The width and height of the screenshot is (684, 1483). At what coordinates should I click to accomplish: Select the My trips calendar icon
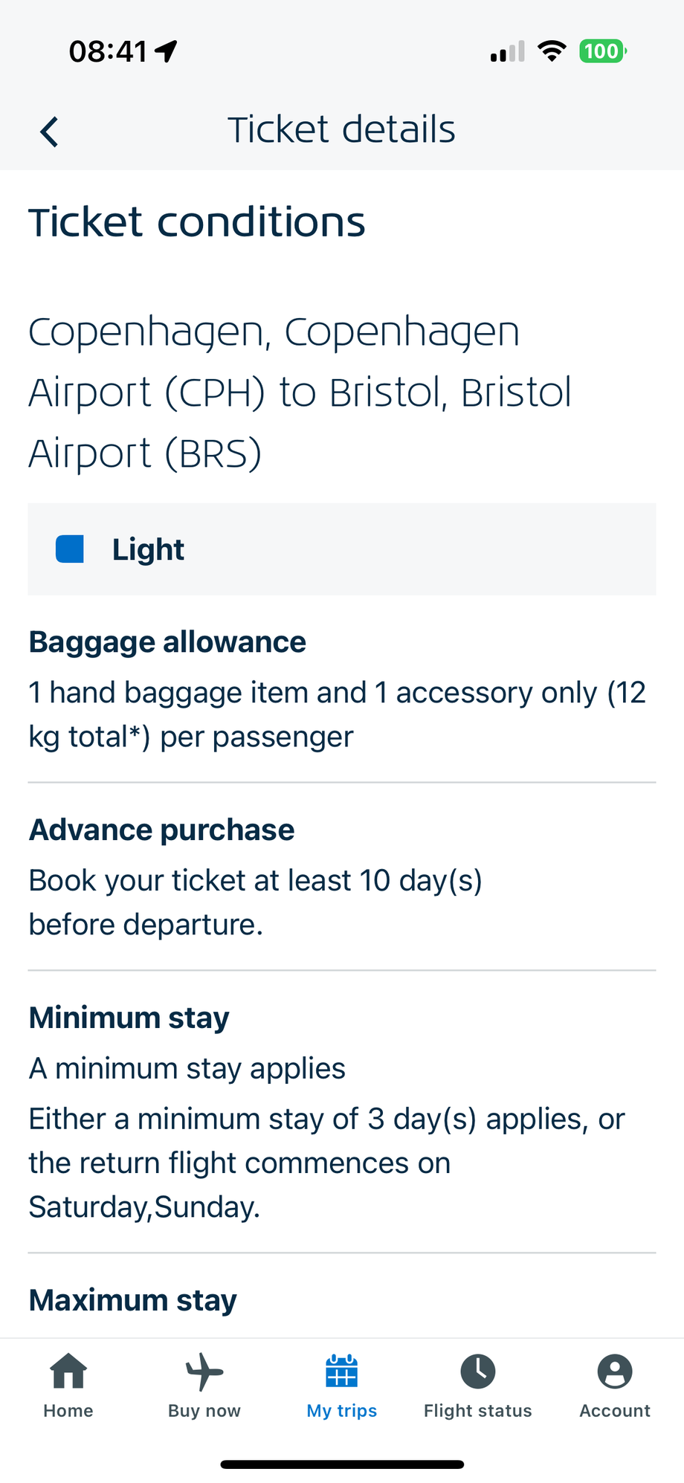[342, 1371]
